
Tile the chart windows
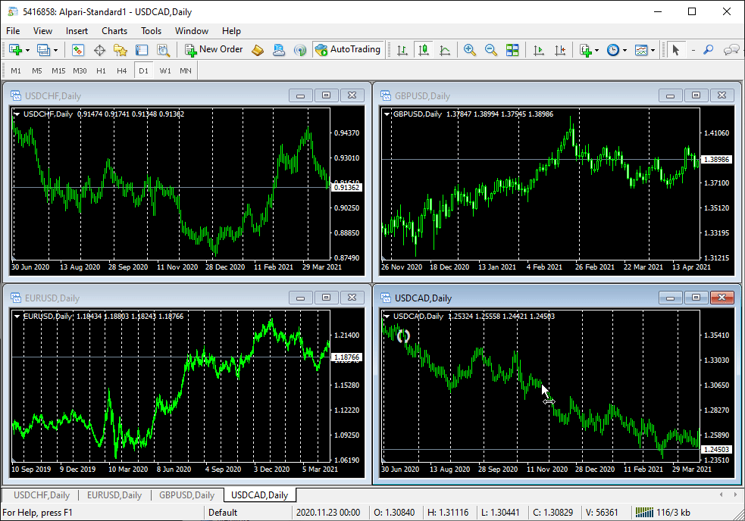[511, 49]
